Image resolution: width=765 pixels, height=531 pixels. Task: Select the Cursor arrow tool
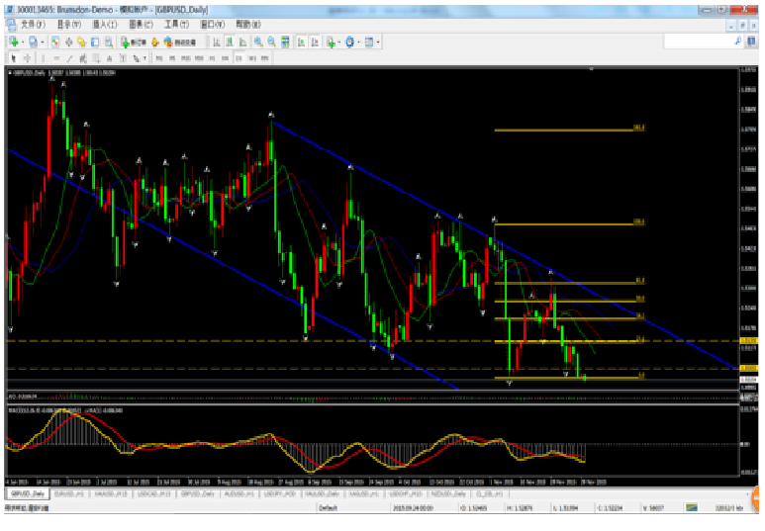pos(14,58)
